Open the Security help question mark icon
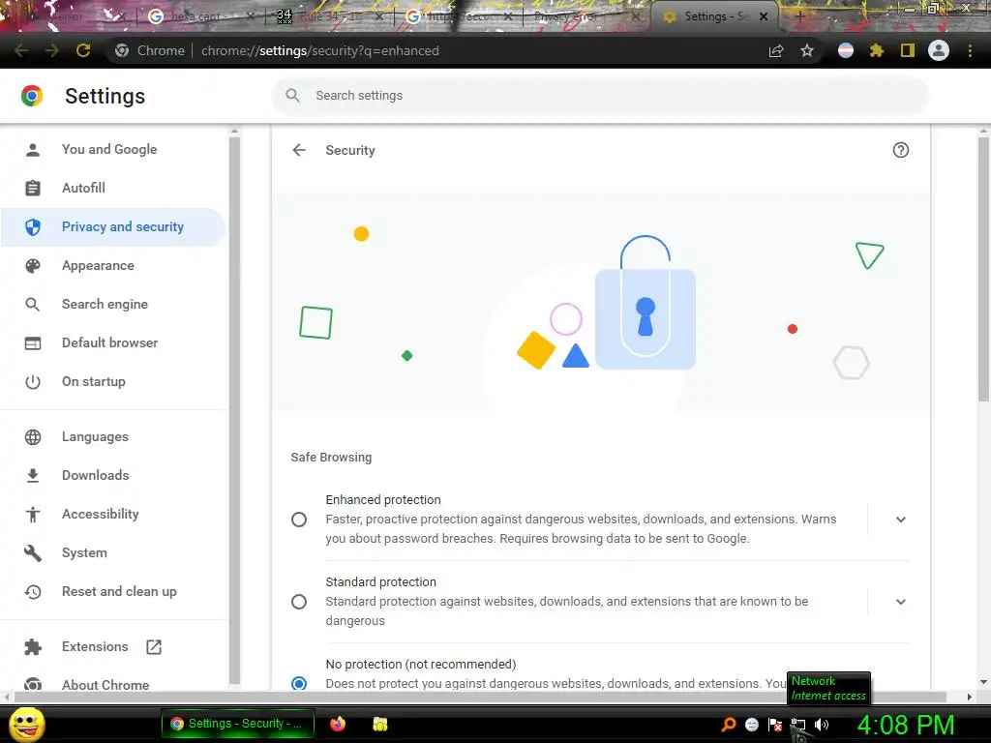991x743 pixels. 901,150
